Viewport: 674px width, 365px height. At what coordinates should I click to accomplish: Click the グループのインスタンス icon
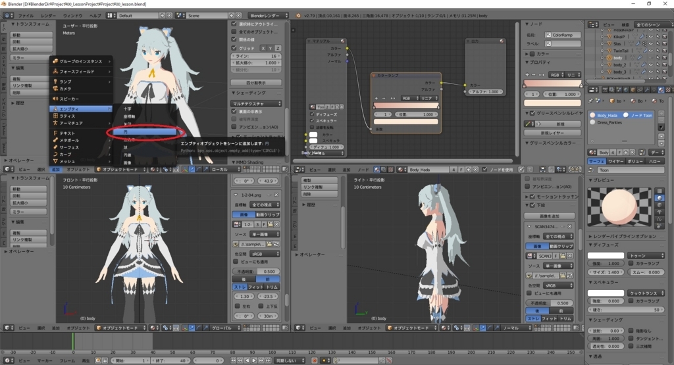(x=55, y=61)
